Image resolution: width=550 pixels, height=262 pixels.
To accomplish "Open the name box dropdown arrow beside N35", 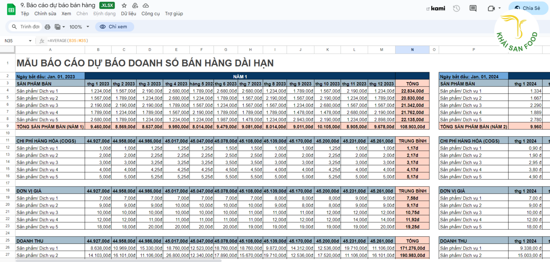I will click(x=30, y=41).
